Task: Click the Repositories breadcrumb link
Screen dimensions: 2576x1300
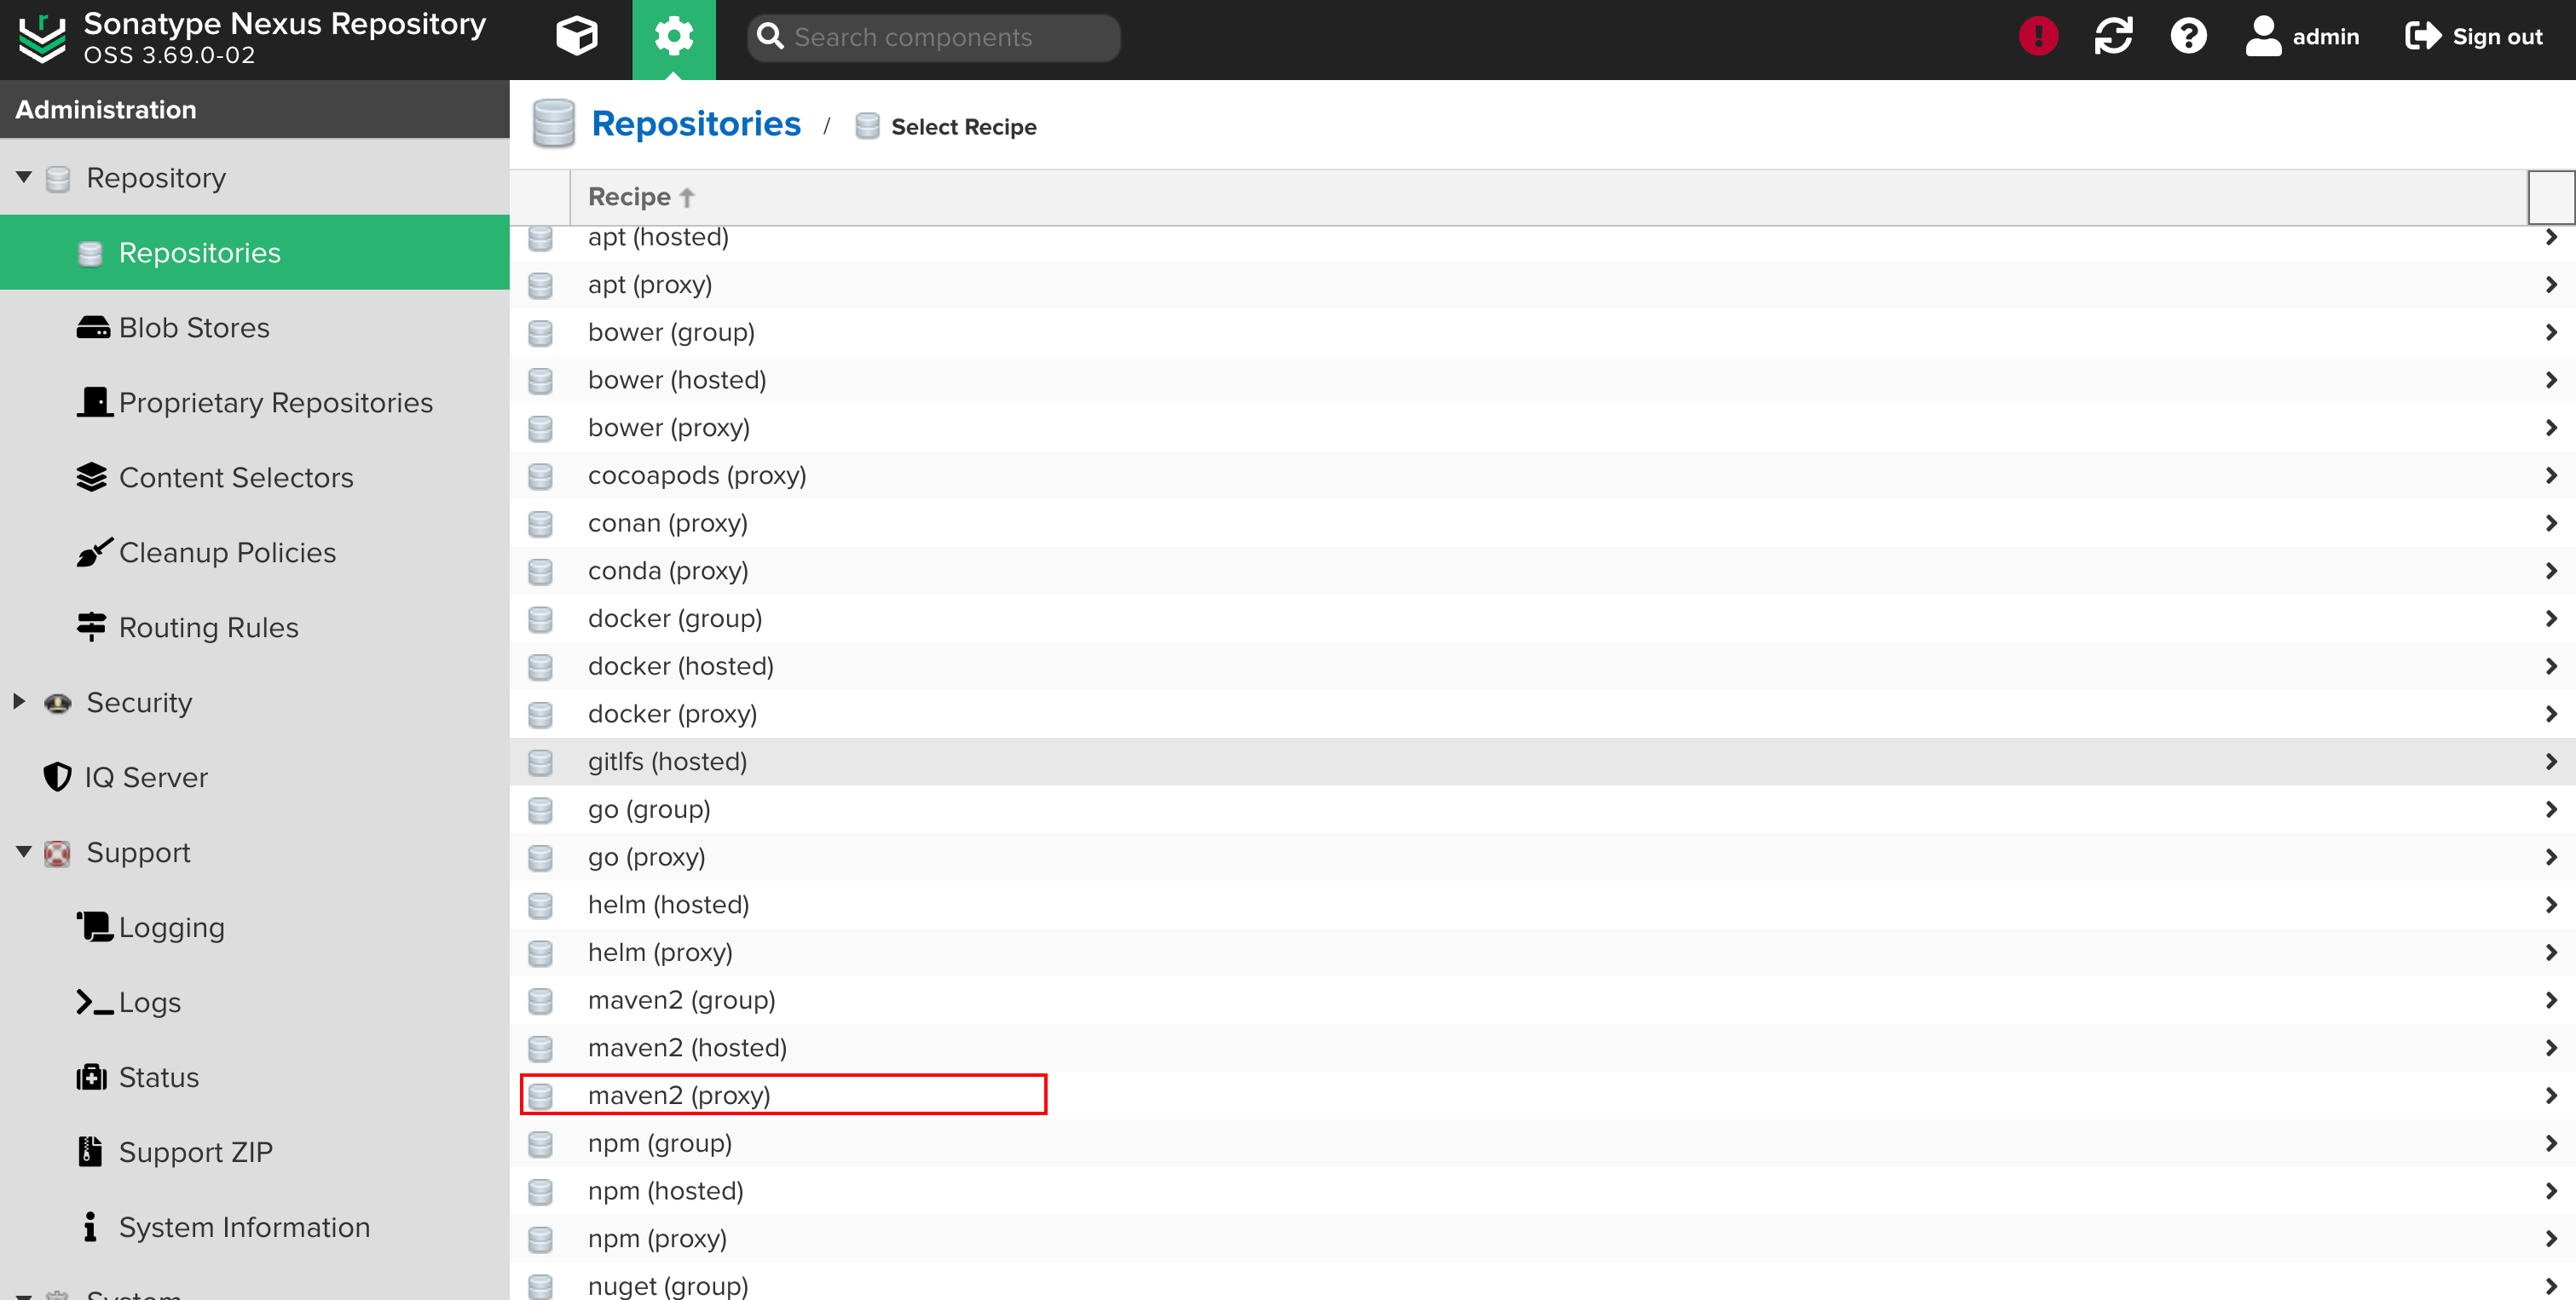Action: coord(696,124)
